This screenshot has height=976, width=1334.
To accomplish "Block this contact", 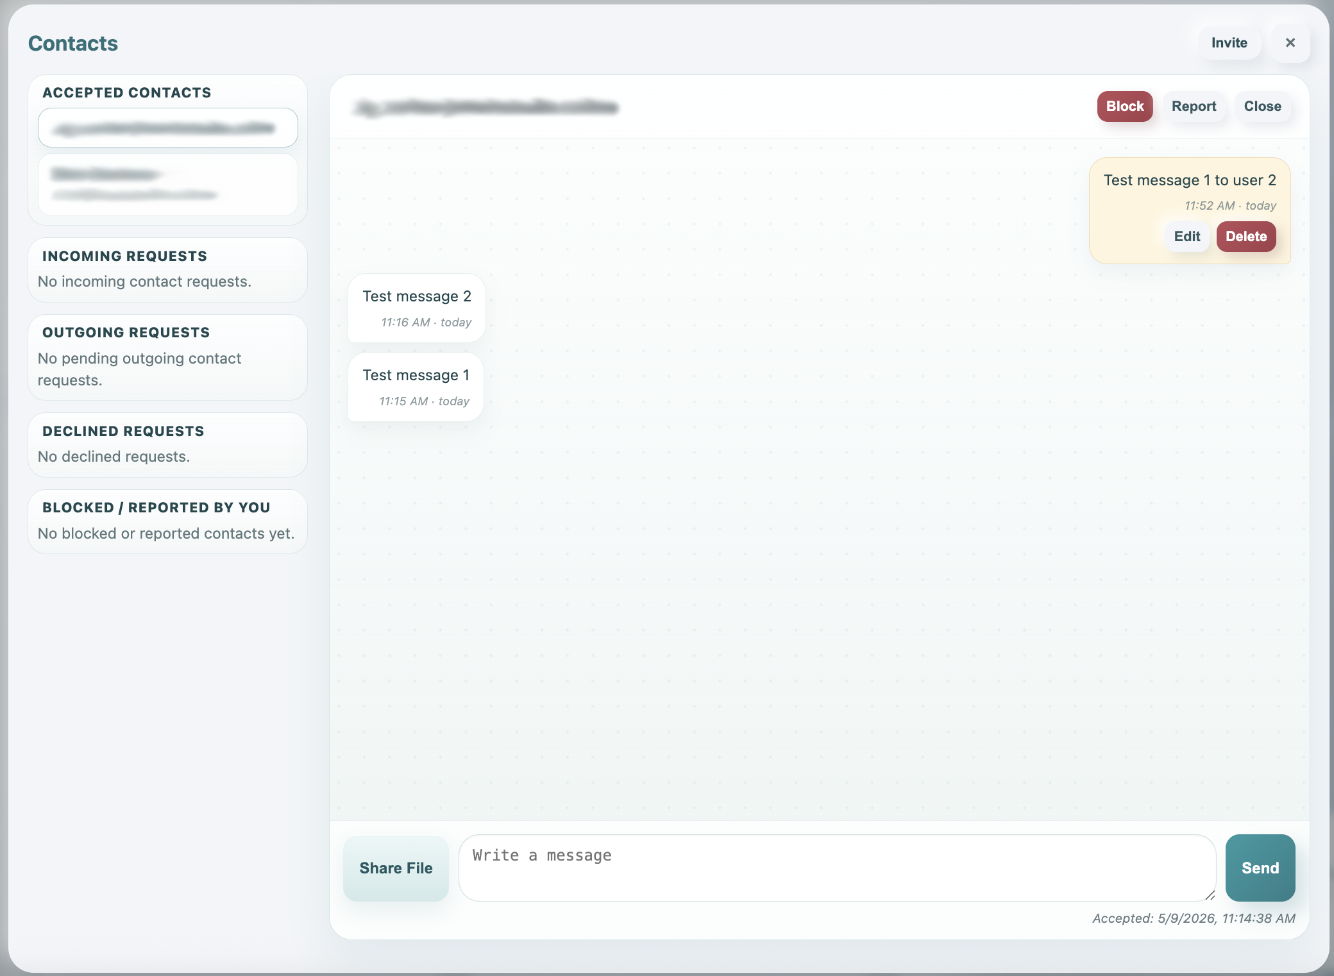I will [1125, 106].
